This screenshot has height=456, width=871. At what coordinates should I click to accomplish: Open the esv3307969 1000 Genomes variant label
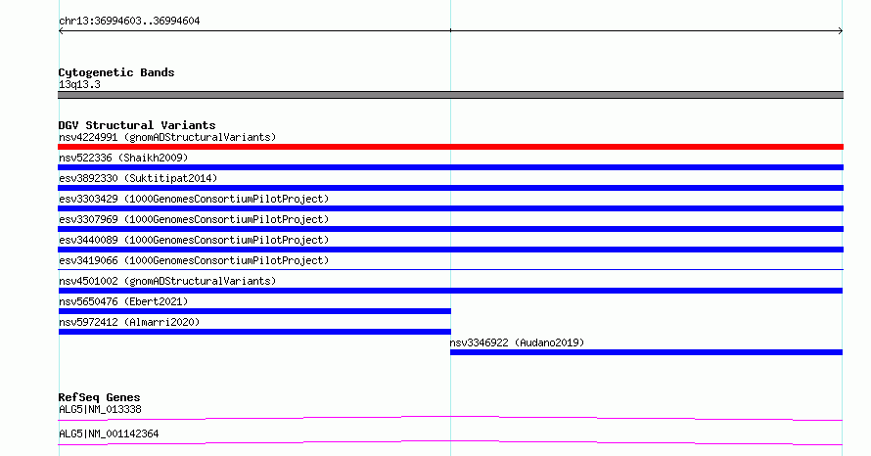coord(194,219)
